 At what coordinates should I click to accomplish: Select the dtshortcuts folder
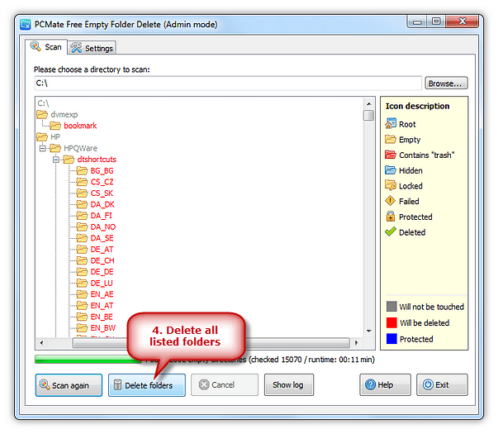point(97,160)
